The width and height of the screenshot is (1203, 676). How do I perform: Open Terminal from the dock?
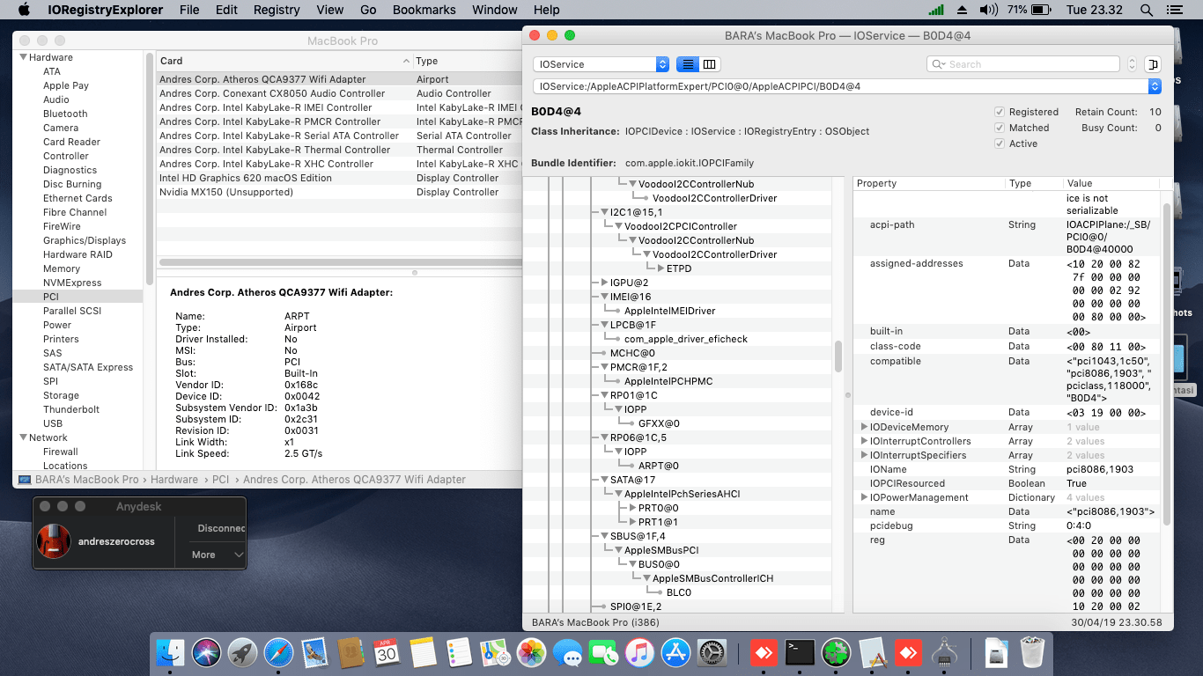[x=799, y=652]
